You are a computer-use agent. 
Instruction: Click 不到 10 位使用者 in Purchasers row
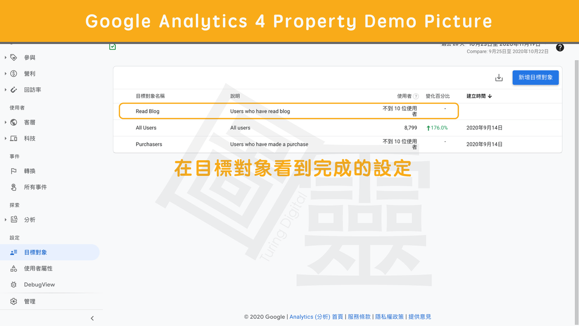click(x=400, y=144)
